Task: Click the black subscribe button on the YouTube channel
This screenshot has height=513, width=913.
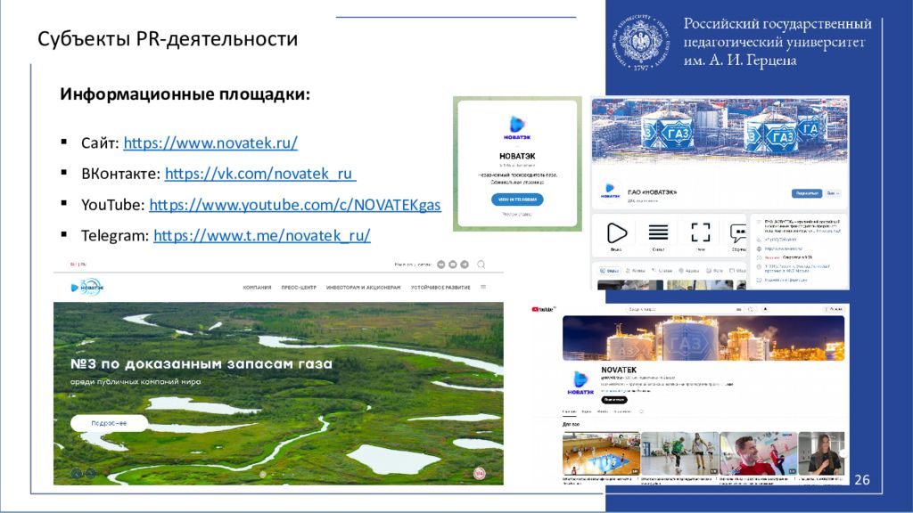Action: coord(614,400)
